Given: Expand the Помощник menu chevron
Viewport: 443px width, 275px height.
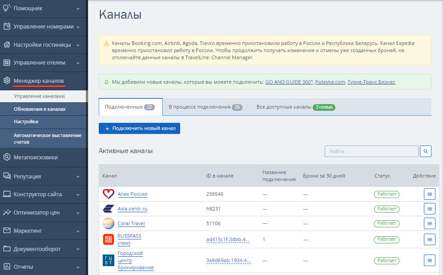Looking at the screenshot, I should coord(78,9).
